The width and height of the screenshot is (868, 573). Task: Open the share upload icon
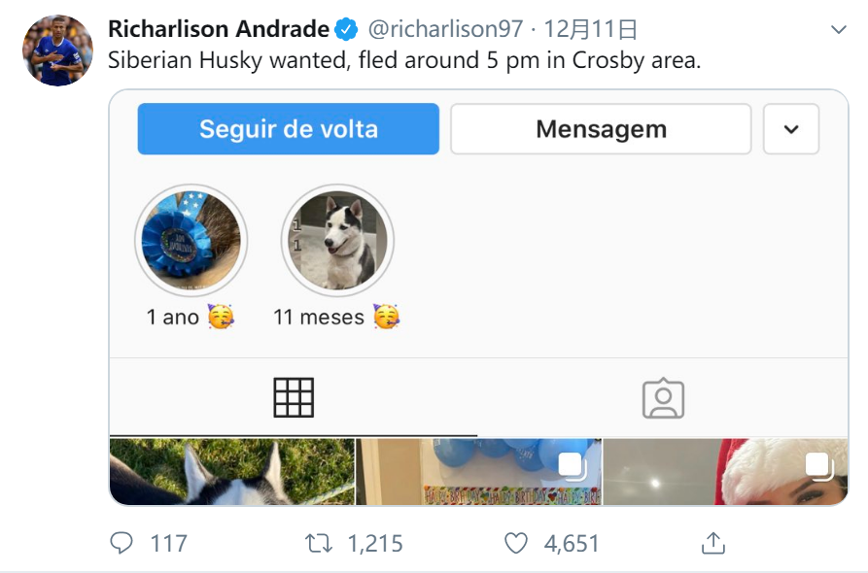713,543
